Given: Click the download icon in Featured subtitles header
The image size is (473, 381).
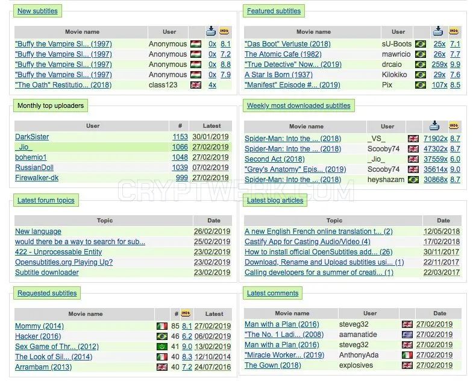Looking at the screenshot, I should 438,31.
